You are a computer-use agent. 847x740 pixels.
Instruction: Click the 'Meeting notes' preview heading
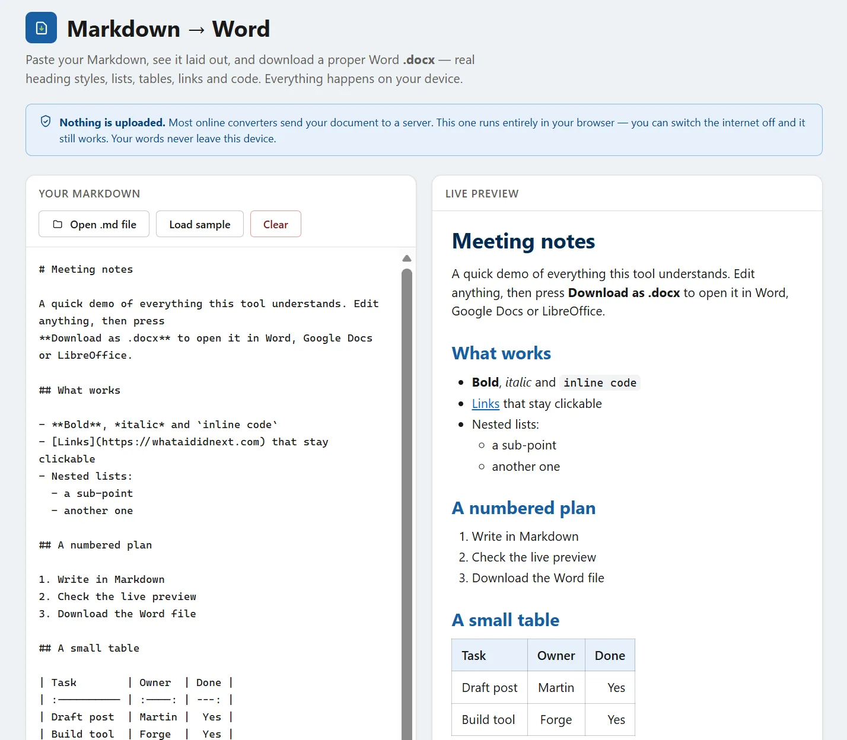click(x=523, y=241)
